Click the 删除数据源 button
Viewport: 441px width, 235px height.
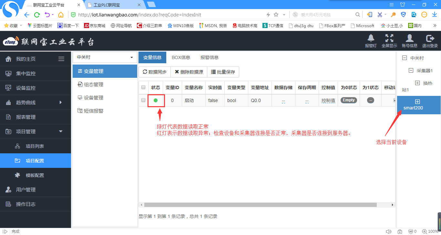coord(189,72)
